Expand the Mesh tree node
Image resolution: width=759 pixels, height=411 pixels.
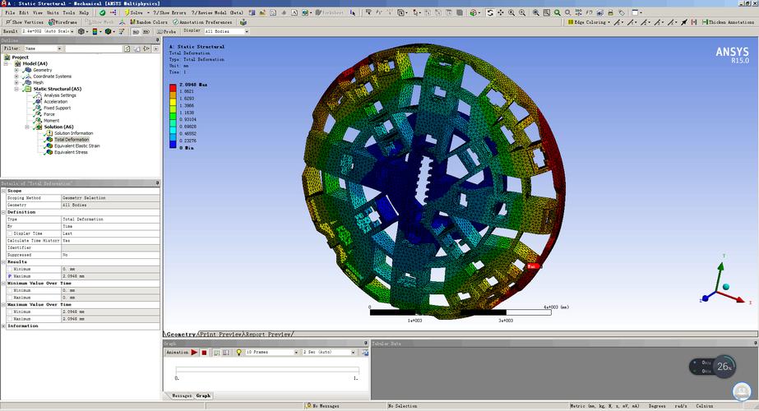(x=16, y=82)
